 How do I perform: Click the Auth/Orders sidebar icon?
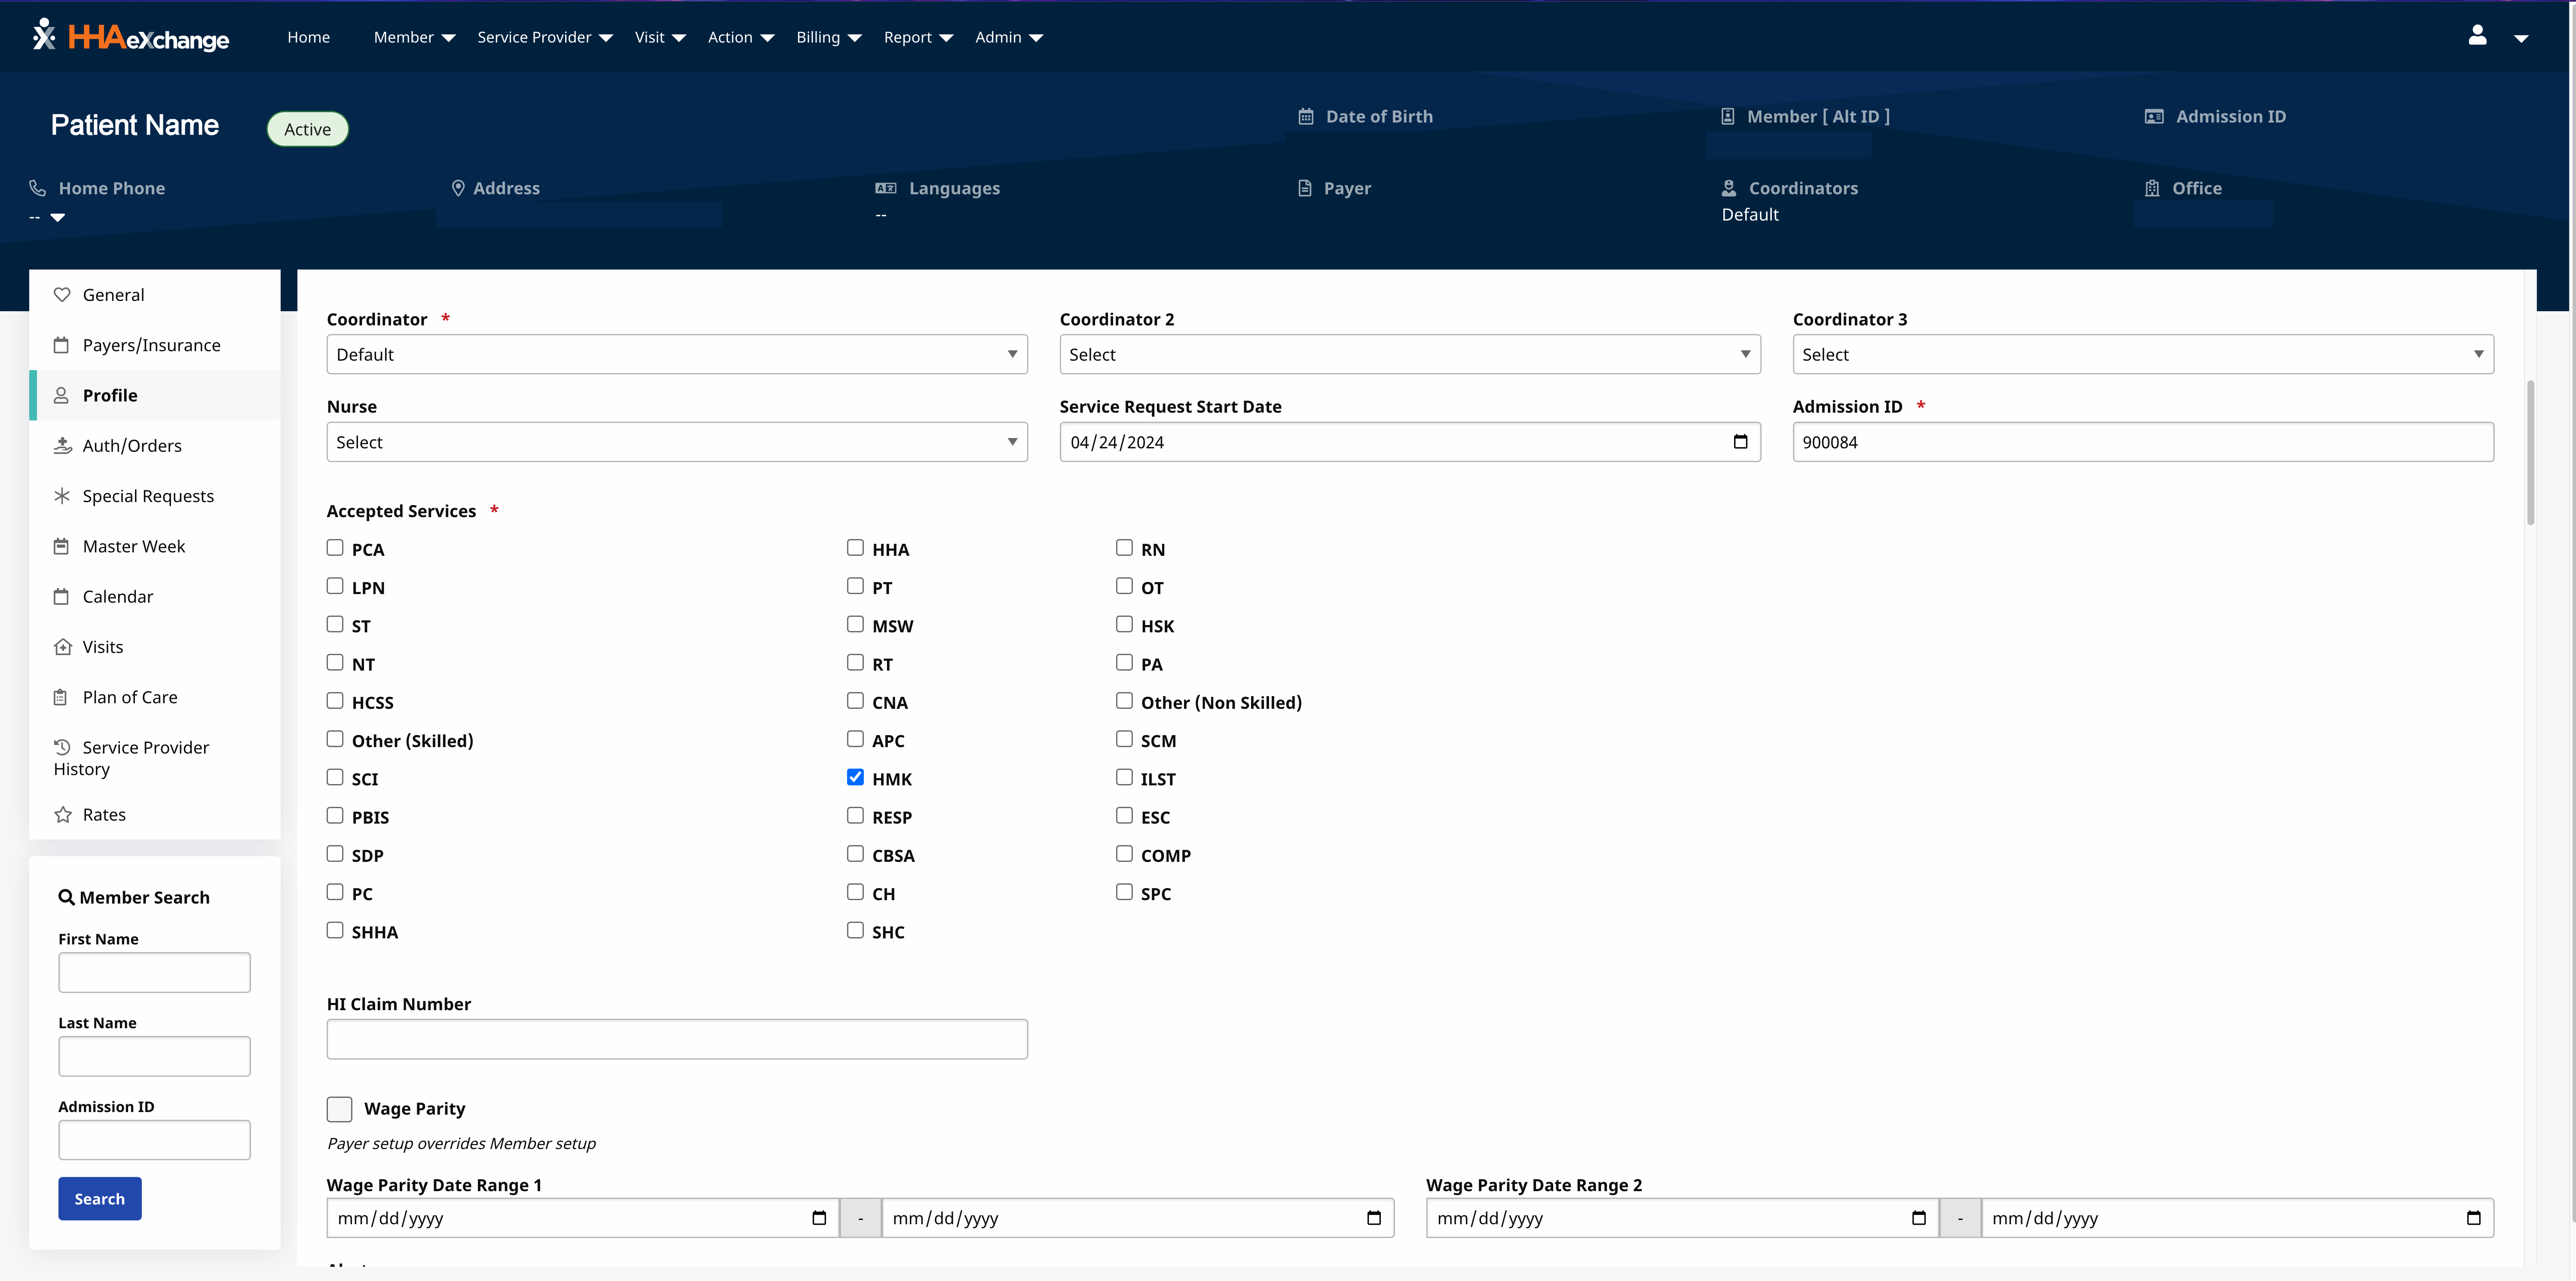click(x=62, y=446)
